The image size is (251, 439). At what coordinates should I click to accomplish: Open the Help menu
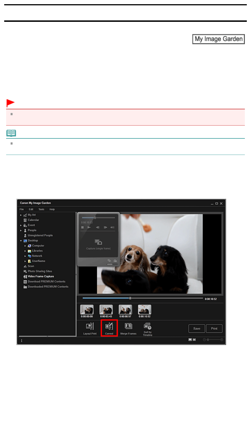click(52, 209)
